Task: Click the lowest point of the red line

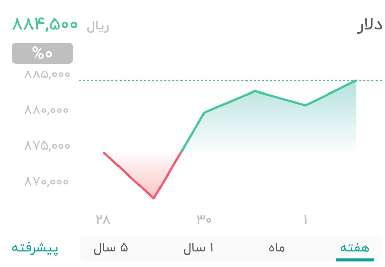Action: tap(154, 198)
